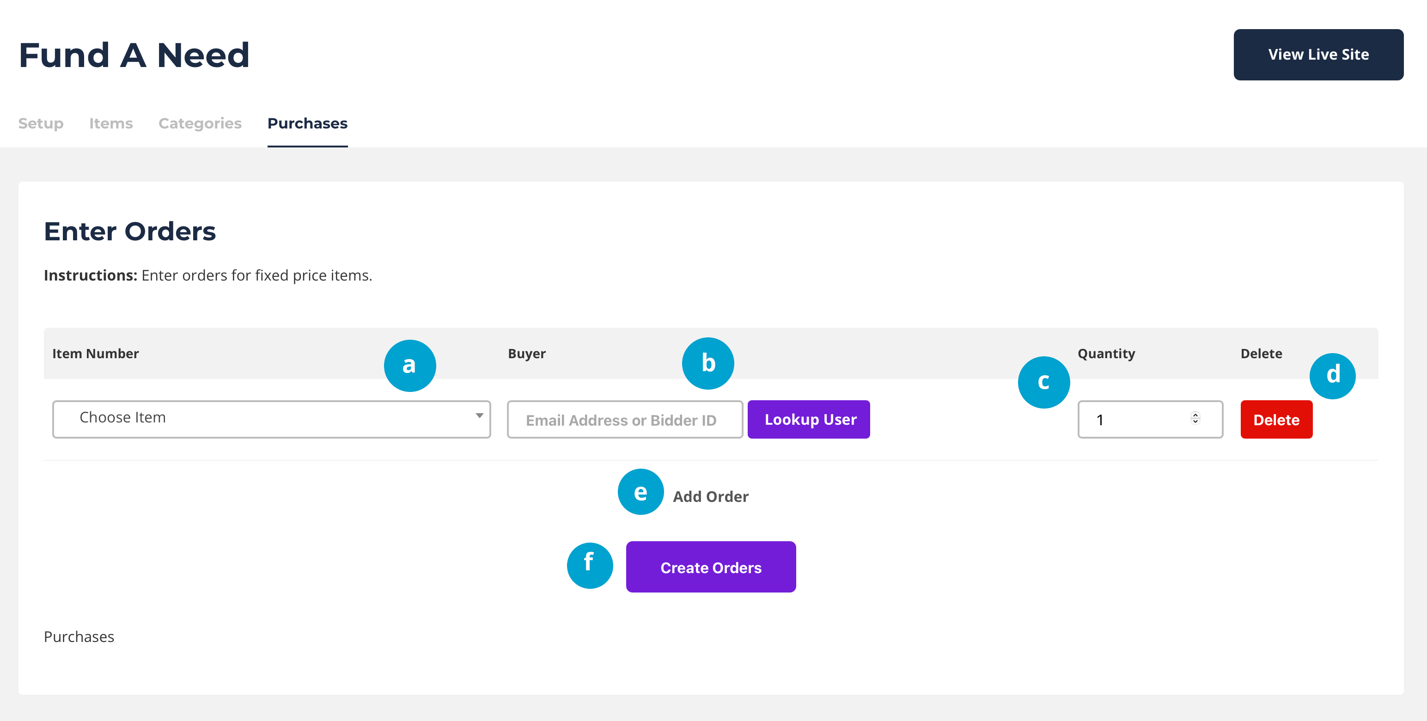The width and height of the screenshot is (1427, 721).
Task: Click the blue marker labeled f
Action: tap(589, 565)
